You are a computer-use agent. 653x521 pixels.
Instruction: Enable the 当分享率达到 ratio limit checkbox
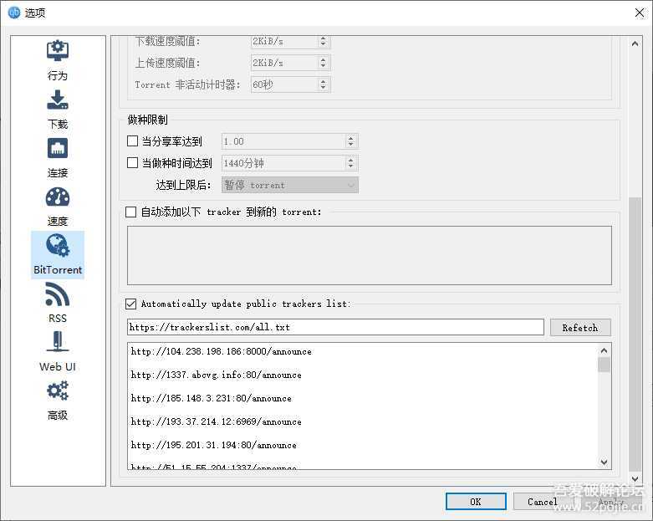tap(132, 141)
